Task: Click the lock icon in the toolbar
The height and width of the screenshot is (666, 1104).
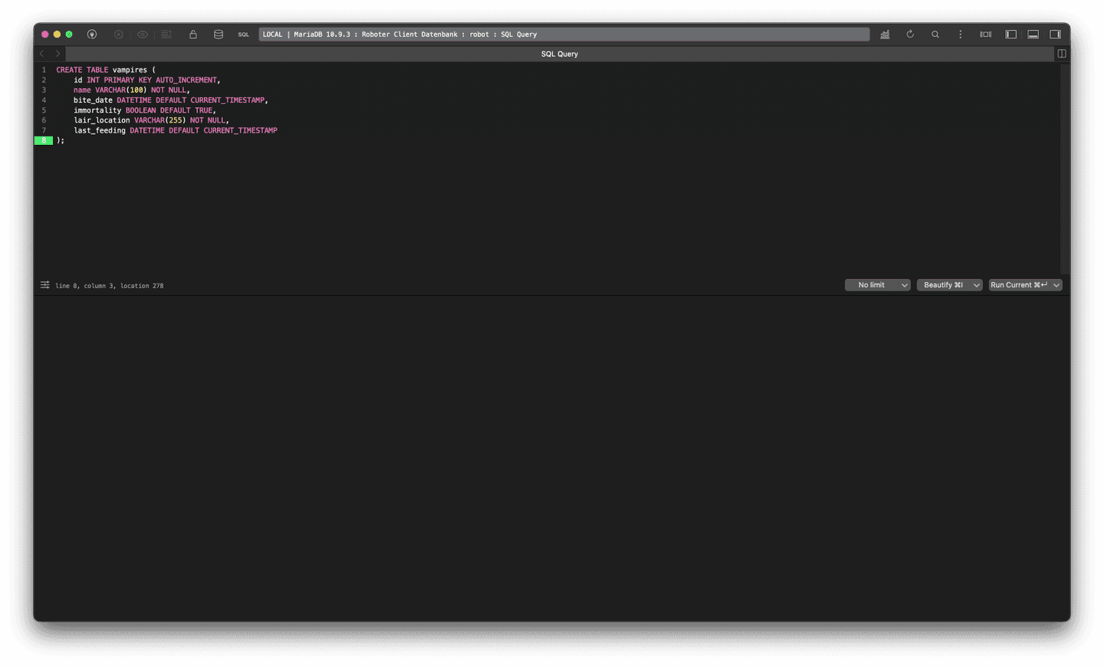Action: tap(192, 34)
